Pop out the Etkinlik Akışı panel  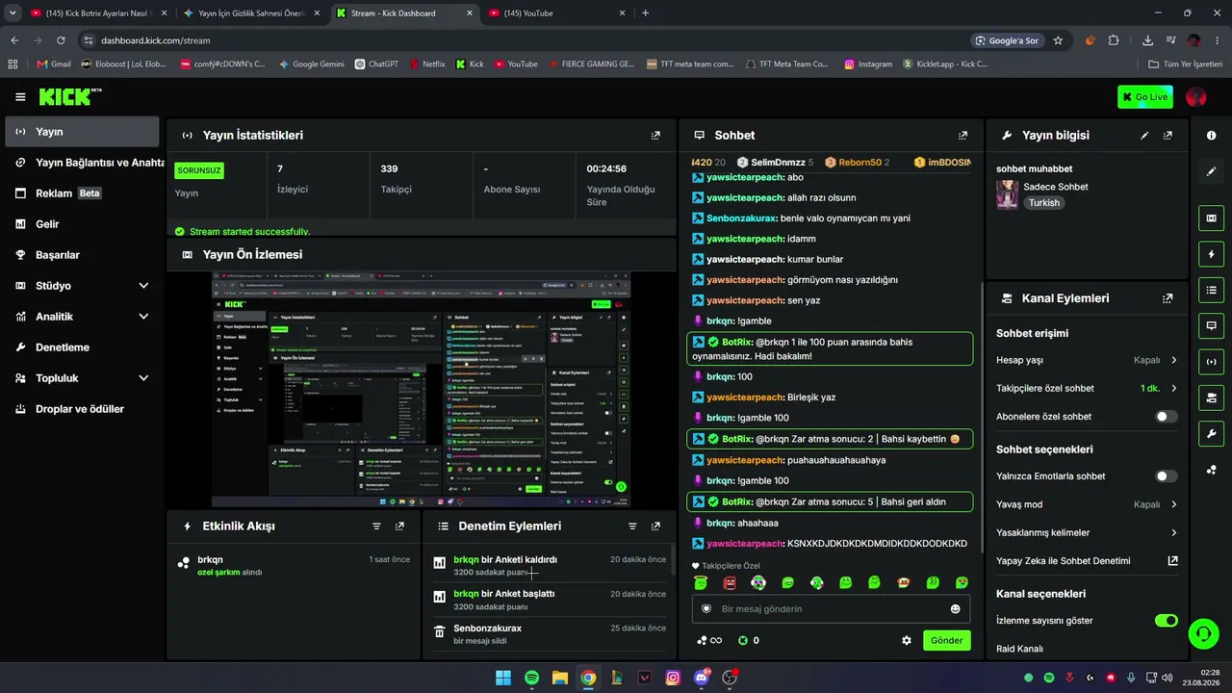point(399,526)
